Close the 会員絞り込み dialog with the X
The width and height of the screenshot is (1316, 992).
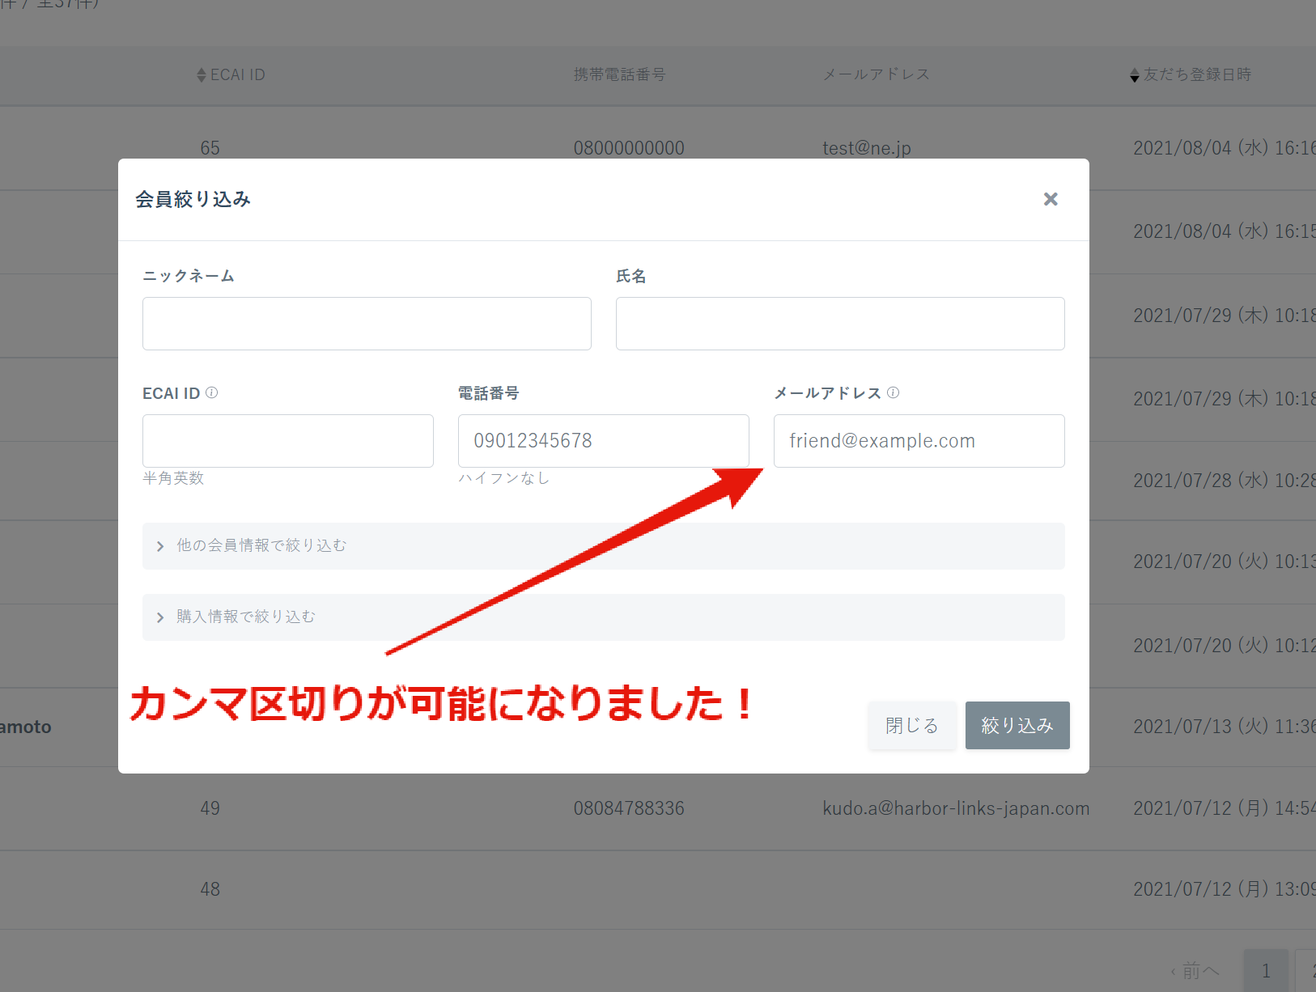click(1051, 199)
